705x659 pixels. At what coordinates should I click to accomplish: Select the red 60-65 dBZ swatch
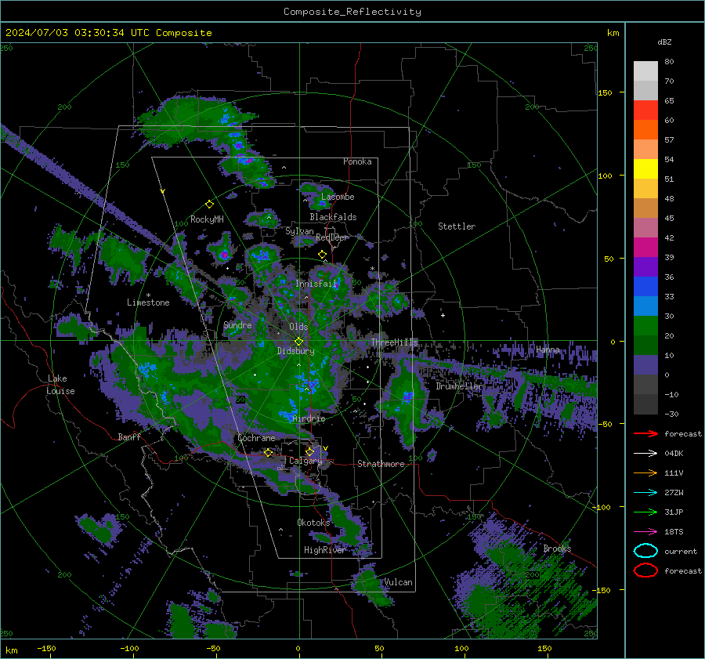645,110
